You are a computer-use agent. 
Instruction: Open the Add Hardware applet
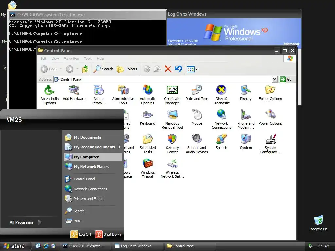coord(74,93)
